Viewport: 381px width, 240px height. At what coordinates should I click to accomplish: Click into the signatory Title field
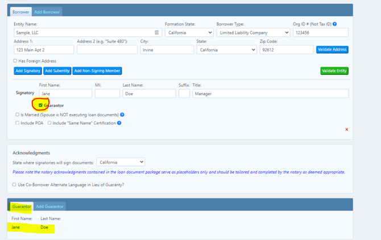(270, 94)
